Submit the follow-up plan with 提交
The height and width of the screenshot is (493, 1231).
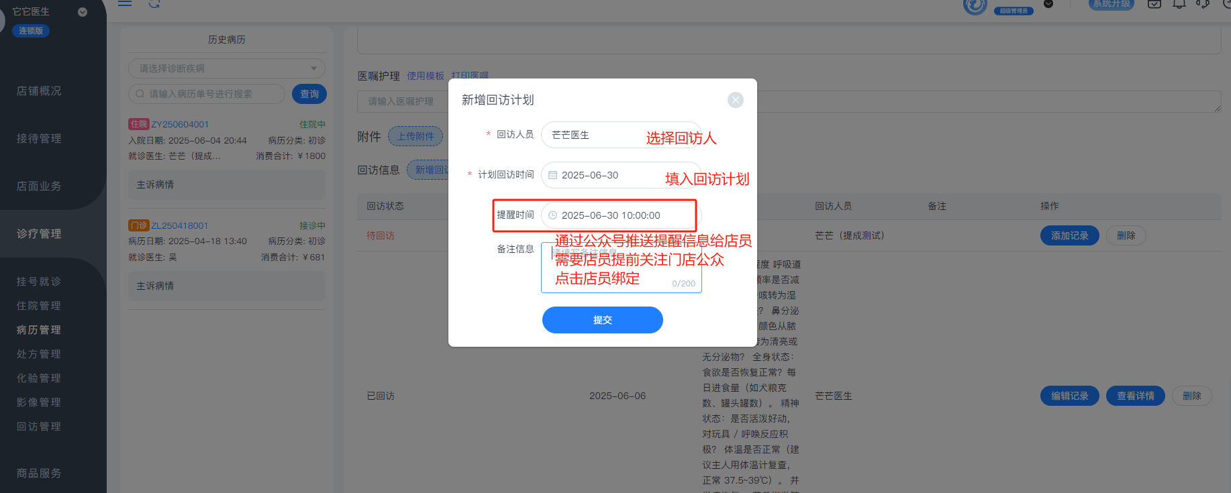[x=603, y=320]
